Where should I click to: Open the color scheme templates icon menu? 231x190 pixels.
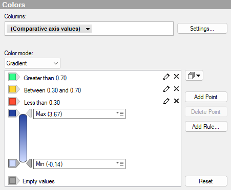pyautogui.click(x=194, y=76)
